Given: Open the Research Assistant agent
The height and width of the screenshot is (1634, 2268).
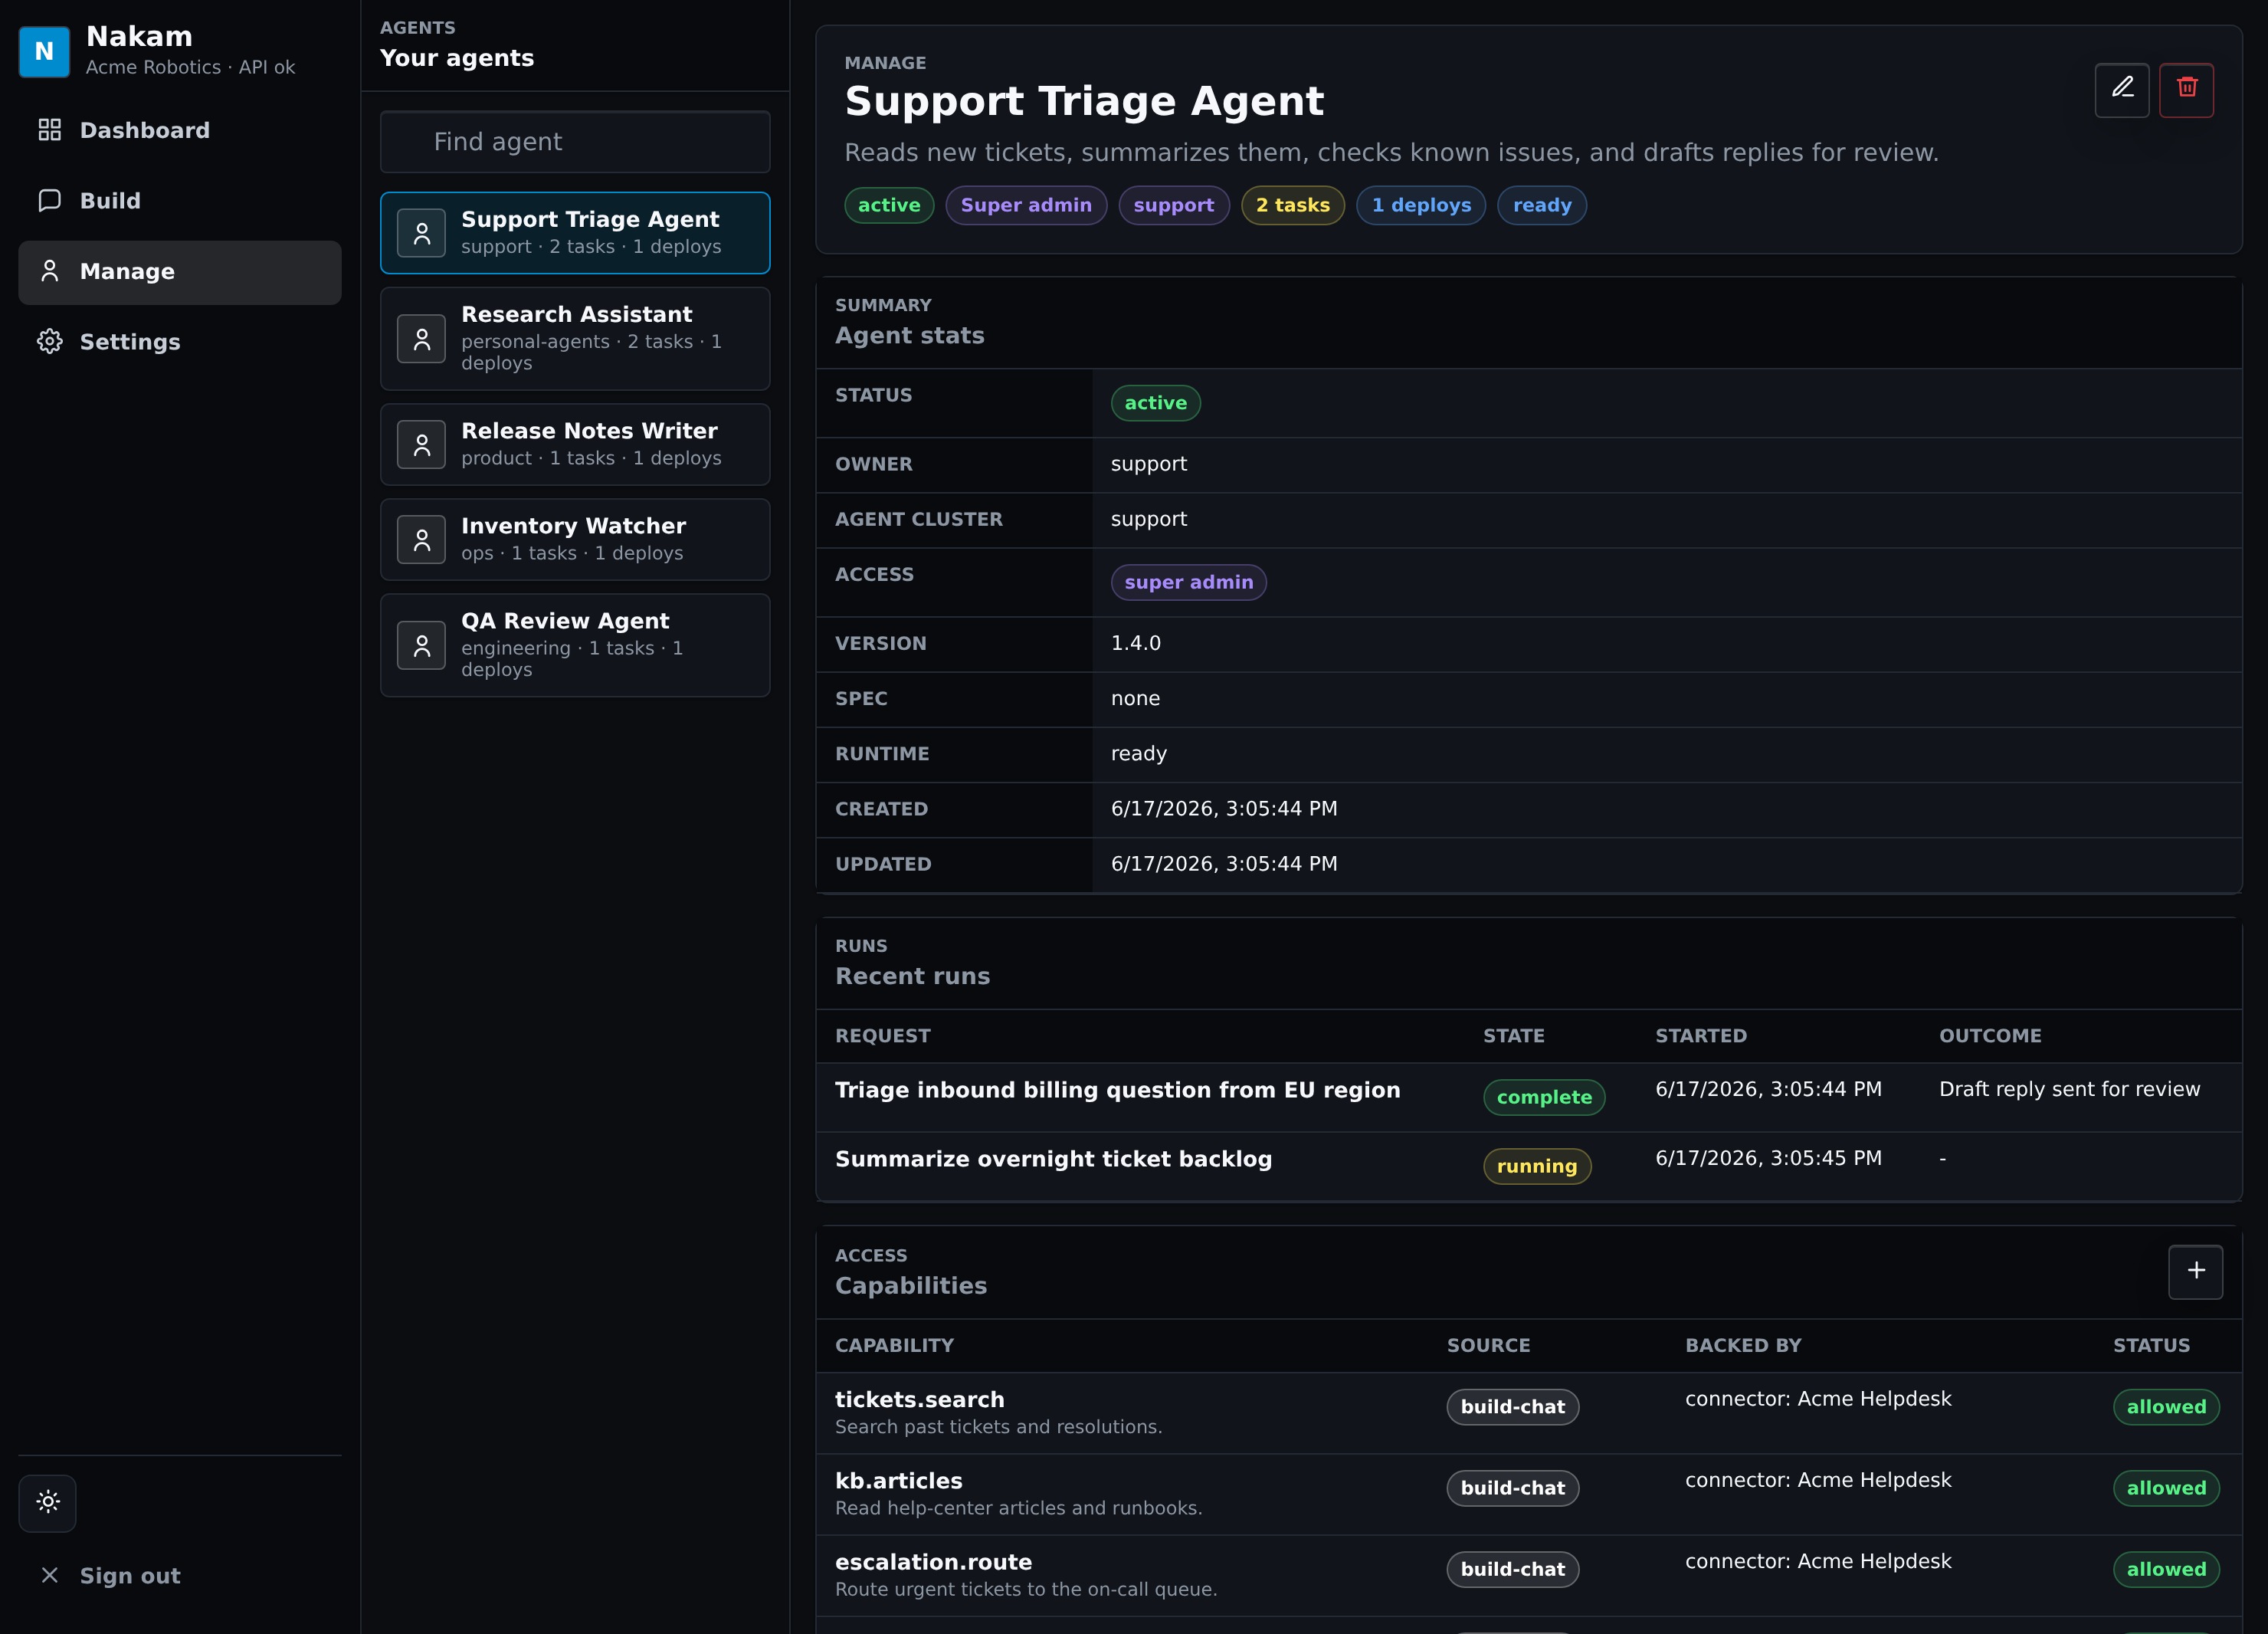Looking at the screenshot, I should point(575,339).
